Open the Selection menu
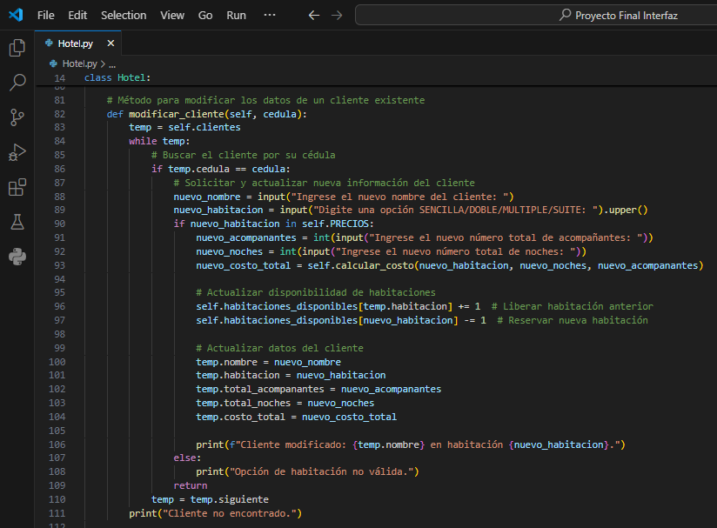Screen dimensions: 717x528 (x=124, y=15)
